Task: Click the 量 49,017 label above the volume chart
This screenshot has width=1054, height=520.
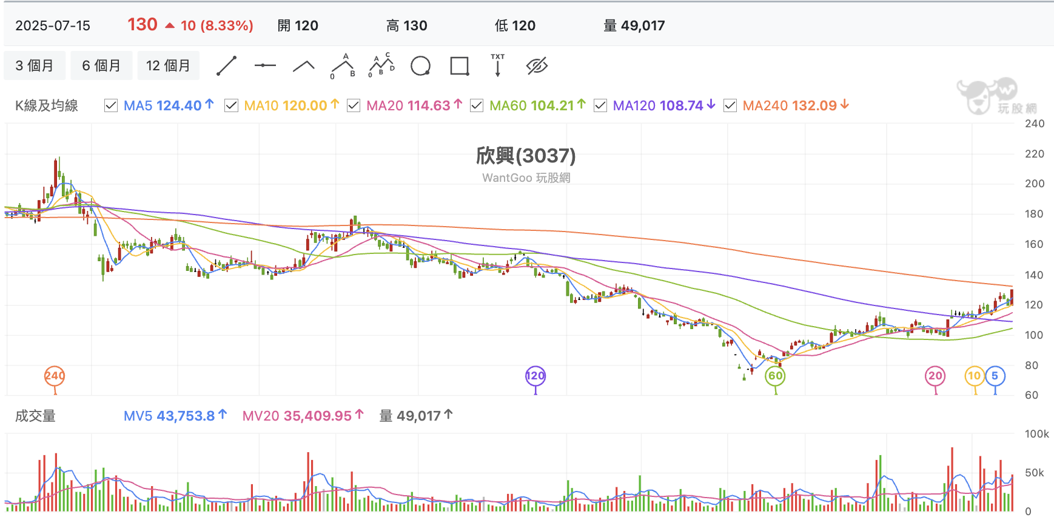Action: [x=416, y=416]
